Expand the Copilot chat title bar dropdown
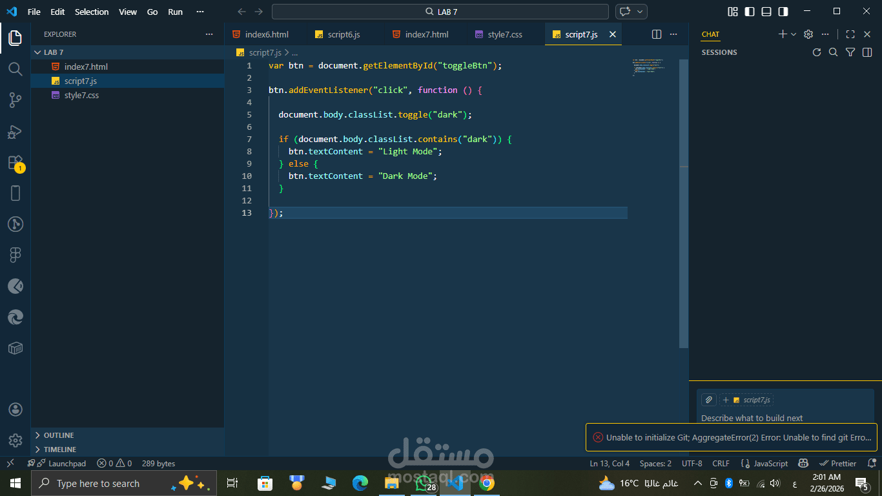882x496 pixels. 641,12
